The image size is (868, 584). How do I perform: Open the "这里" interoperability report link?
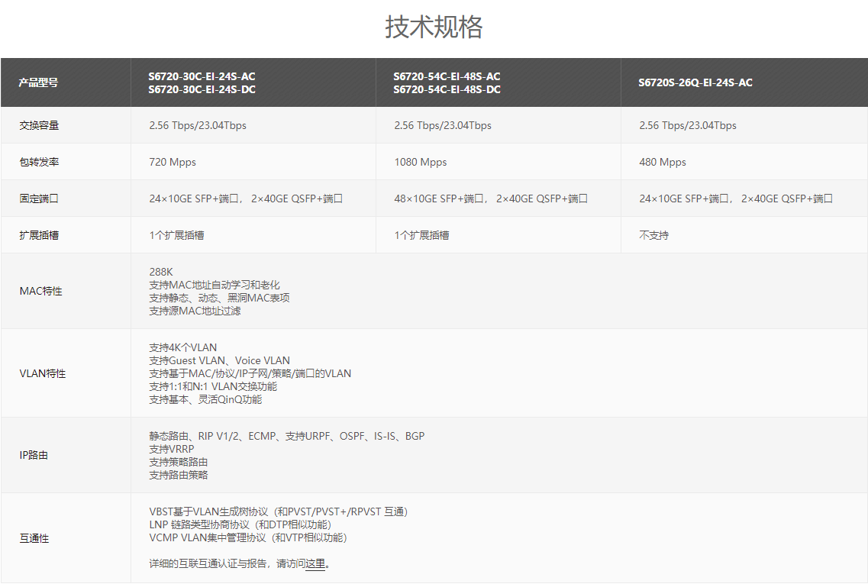click(x=315, y=563)
